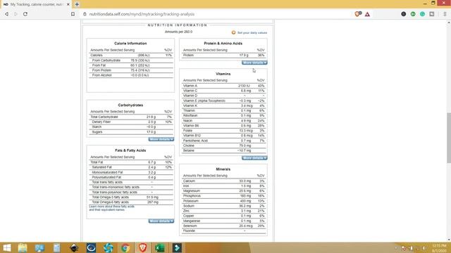Open the Set your daily values link
This screenshot has height=253, width=451.
[252, 33]
